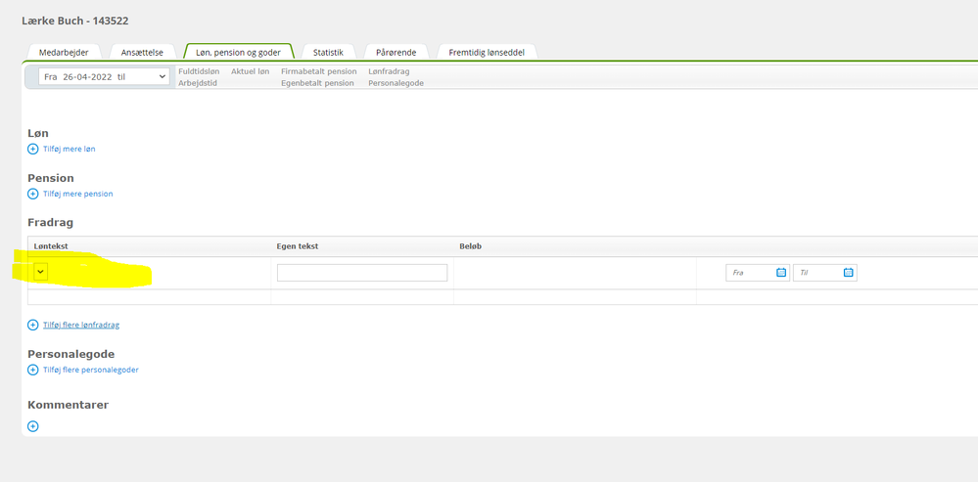
Task: Open the Løntekst dropdown in Fradrag row
Action: click(40, 272)
